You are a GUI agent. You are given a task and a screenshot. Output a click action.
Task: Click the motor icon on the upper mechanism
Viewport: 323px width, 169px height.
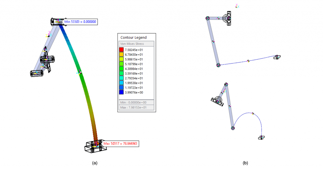(227, 18)
